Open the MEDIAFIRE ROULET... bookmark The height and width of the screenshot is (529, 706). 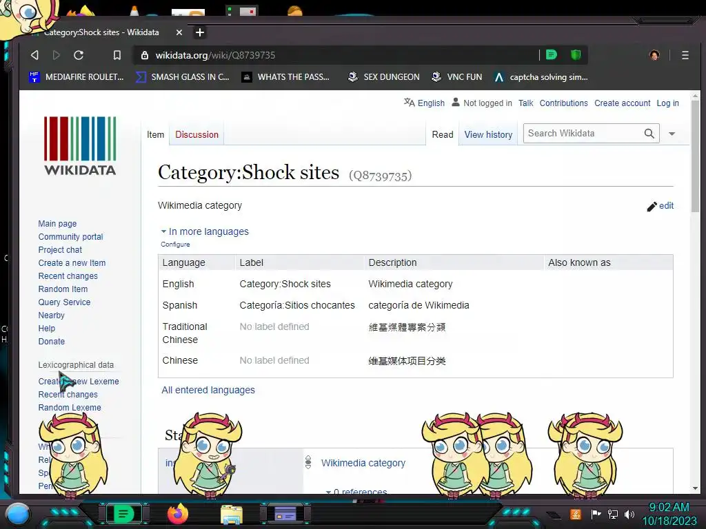76,77
